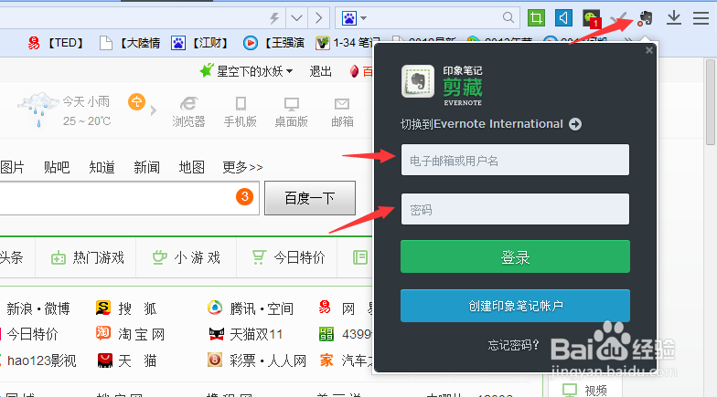Click the 退出 logout link
This screenshot has width=717, height=397.
tap(320, 71)
